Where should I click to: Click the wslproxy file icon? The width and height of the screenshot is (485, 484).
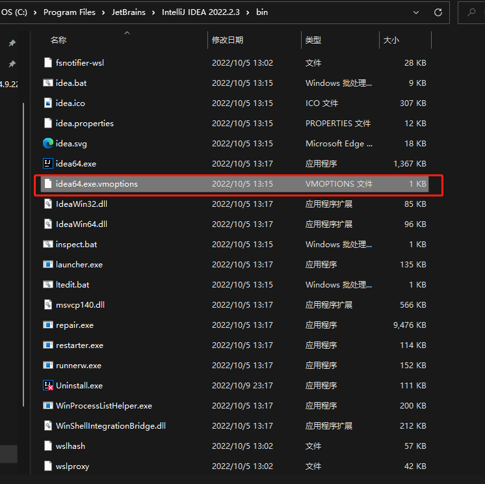pyautogui.click(x=48, y=466)
